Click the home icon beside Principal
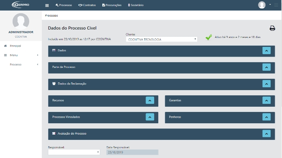Screen dimensions: 282x158 pyautogui.click(x=5, y=46)
